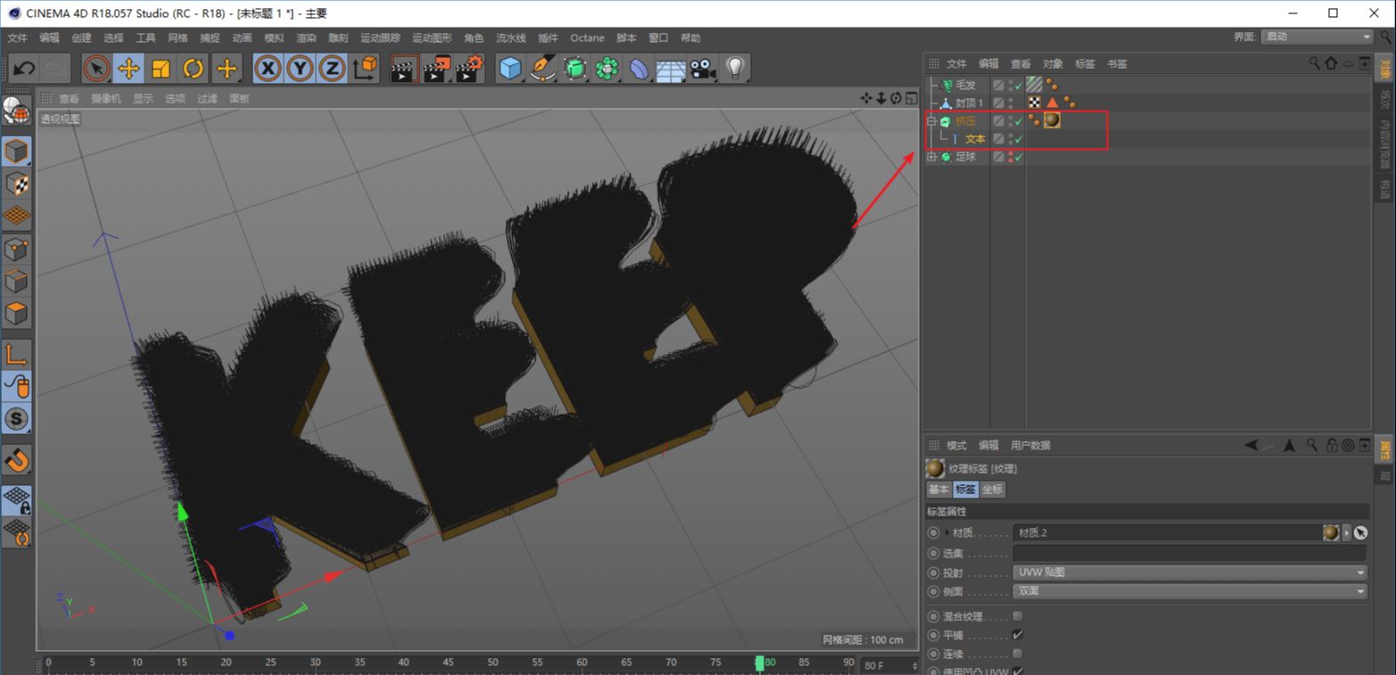Click material swatch preview in 材质 field
Screen dimensions: 1396x675
pos(1331,532)
